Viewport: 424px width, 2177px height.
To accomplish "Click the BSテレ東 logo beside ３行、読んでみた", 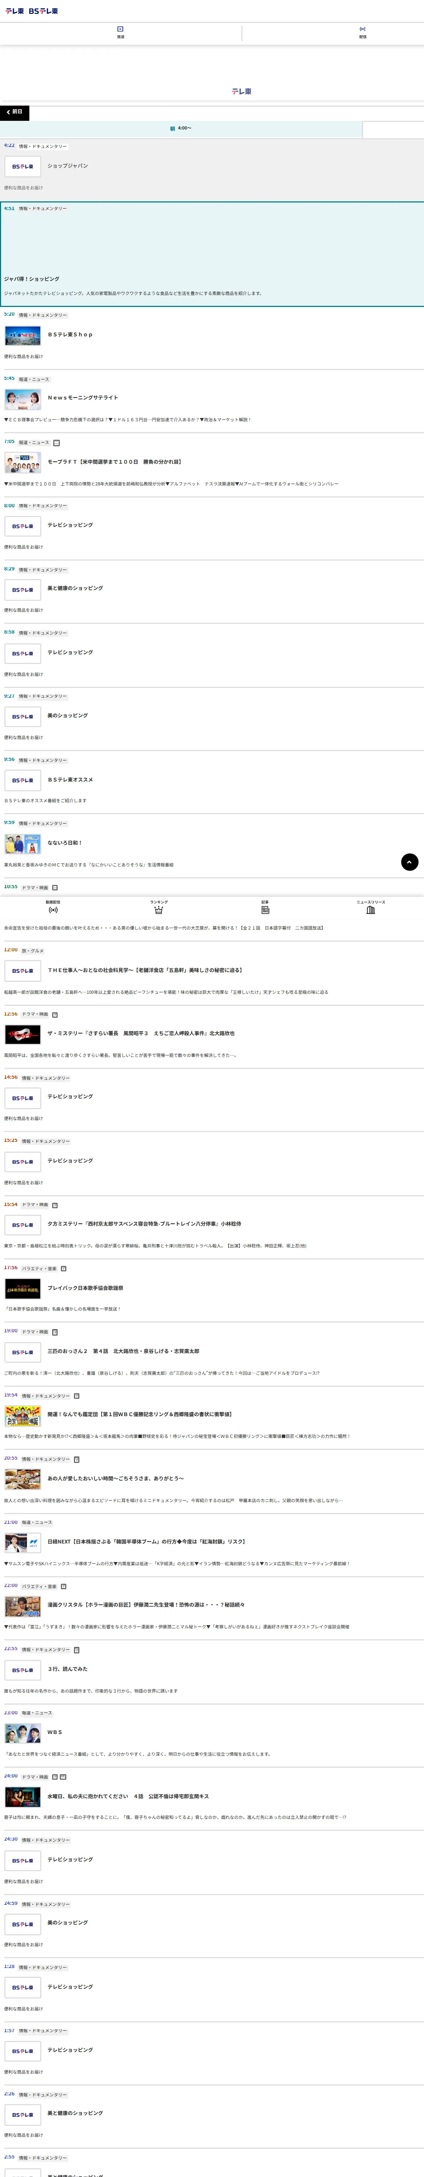I will click(x=23, y=1670).
